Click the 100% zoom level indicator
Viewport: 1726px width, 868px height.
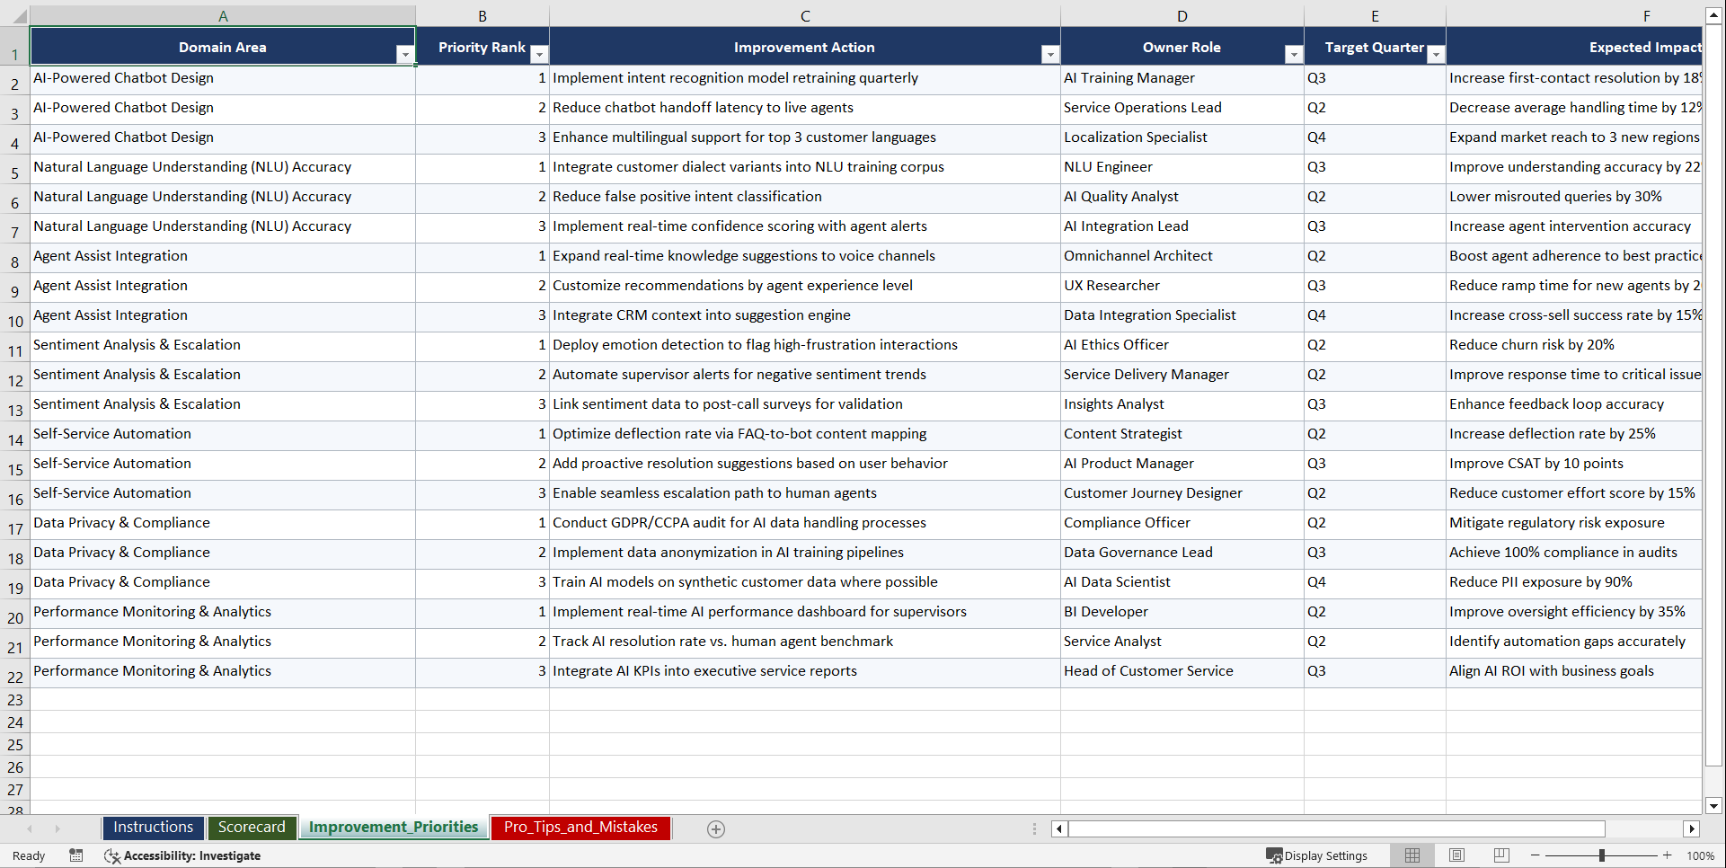point(1700,855)
